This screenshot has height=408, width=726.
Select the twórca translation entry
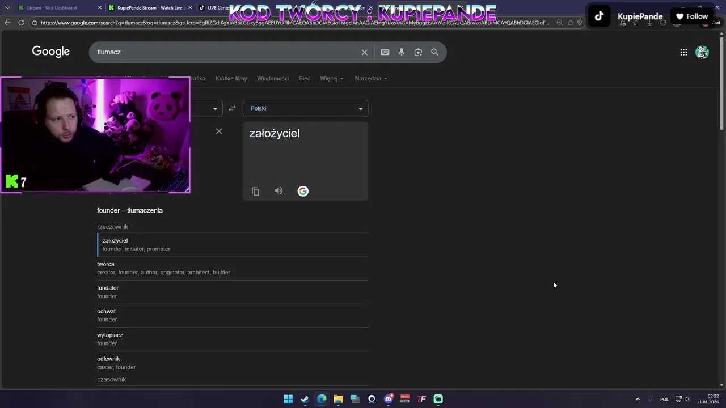(x=233, y=268)
